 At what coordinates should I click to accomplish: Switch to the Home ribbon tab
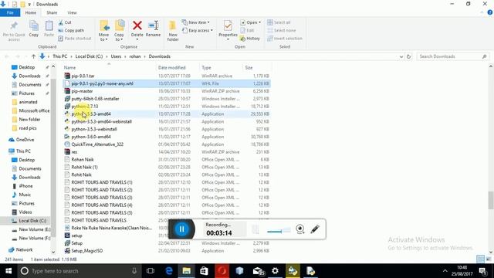[31, 12]
